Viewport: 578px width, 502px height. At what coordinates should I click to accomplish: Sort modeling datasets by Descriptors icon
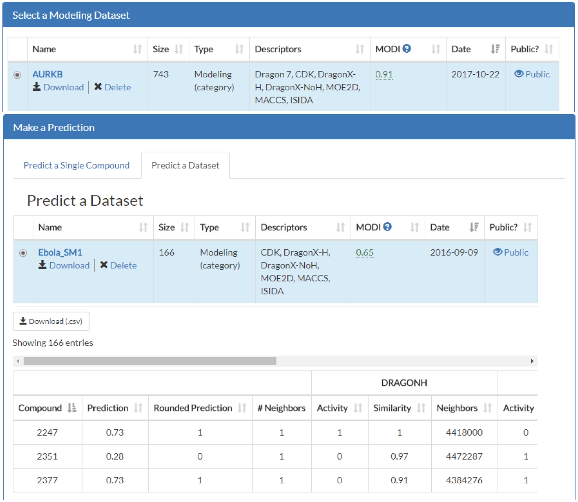point(360,49)
